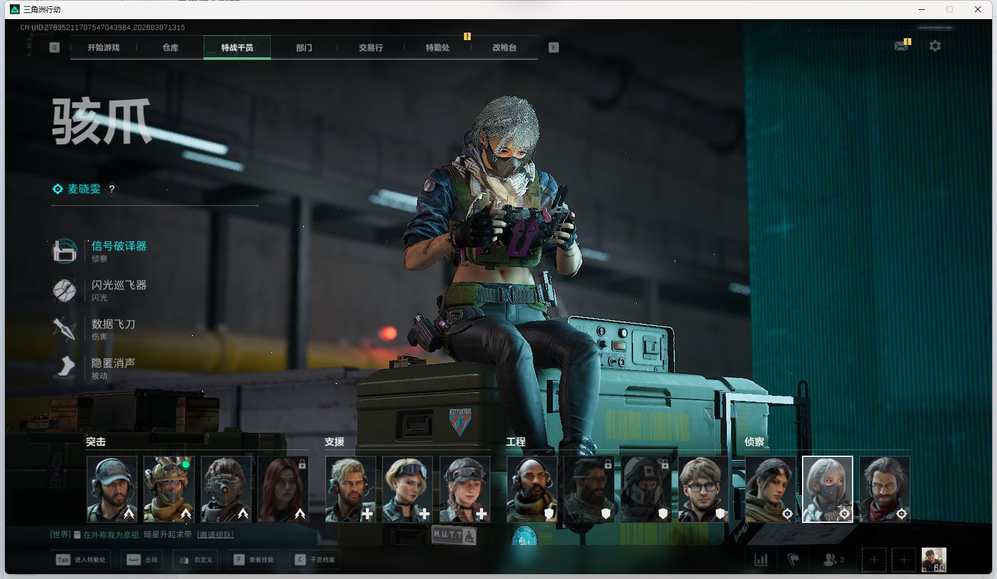This screenshot has width=997, height=579.
Task: Open the 特勤处 tab
Action: [x=437, y=47]
